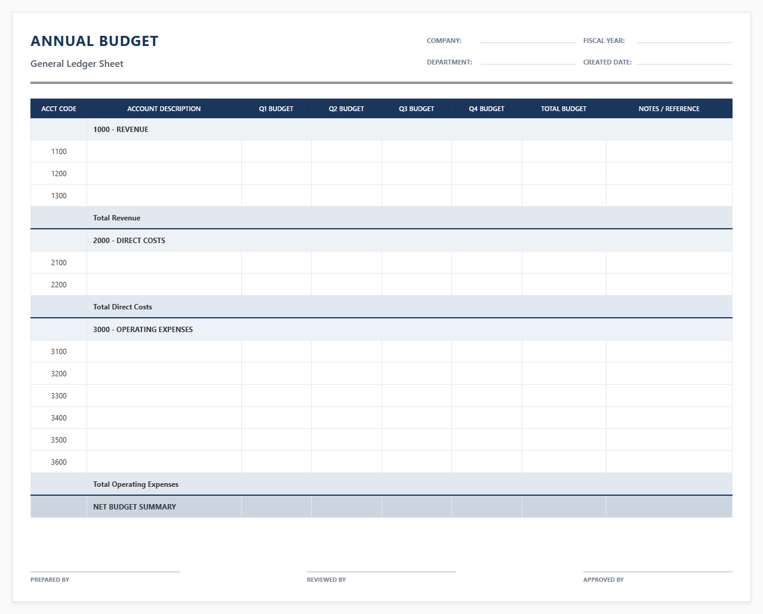Click account code 3500
The image size is (763, 614).
click(x=59, y=440)
